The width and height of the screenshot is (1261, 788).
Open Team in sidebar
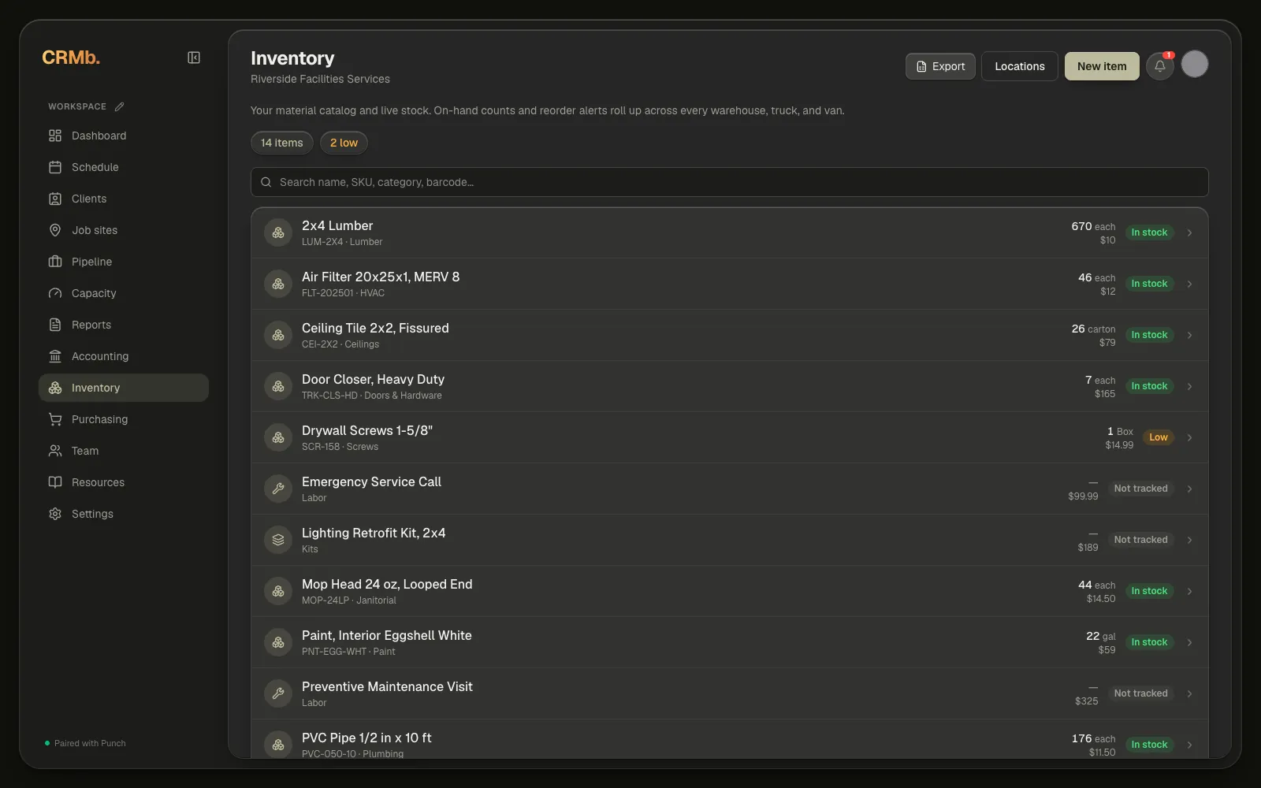[x=124, y=451]
